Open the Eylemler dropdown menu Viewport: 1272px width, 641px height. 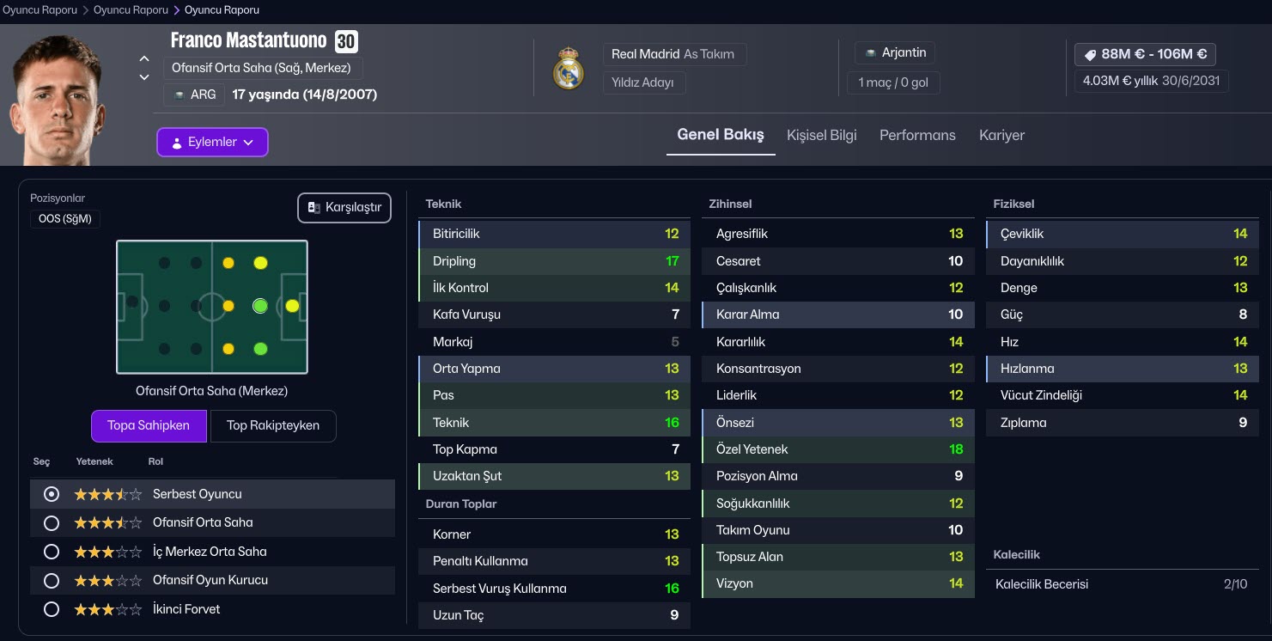212,143
